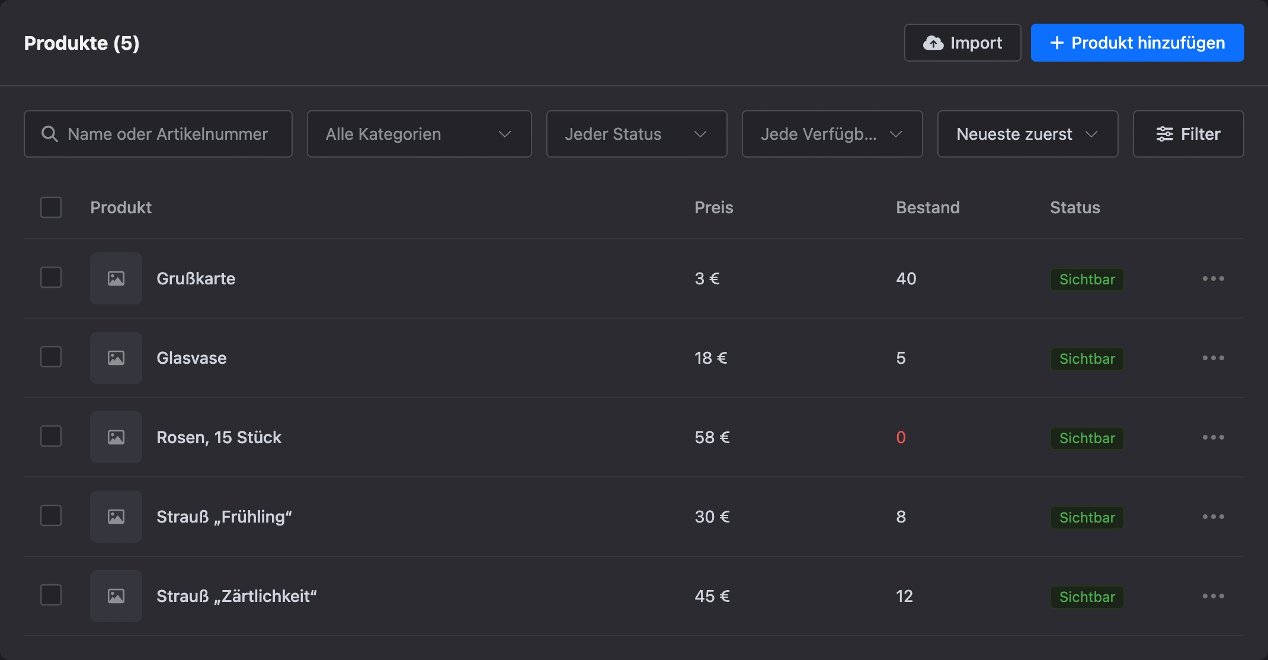Click the stock value 40
This screenshot has width=1268, height=660.
click(906, 278)
